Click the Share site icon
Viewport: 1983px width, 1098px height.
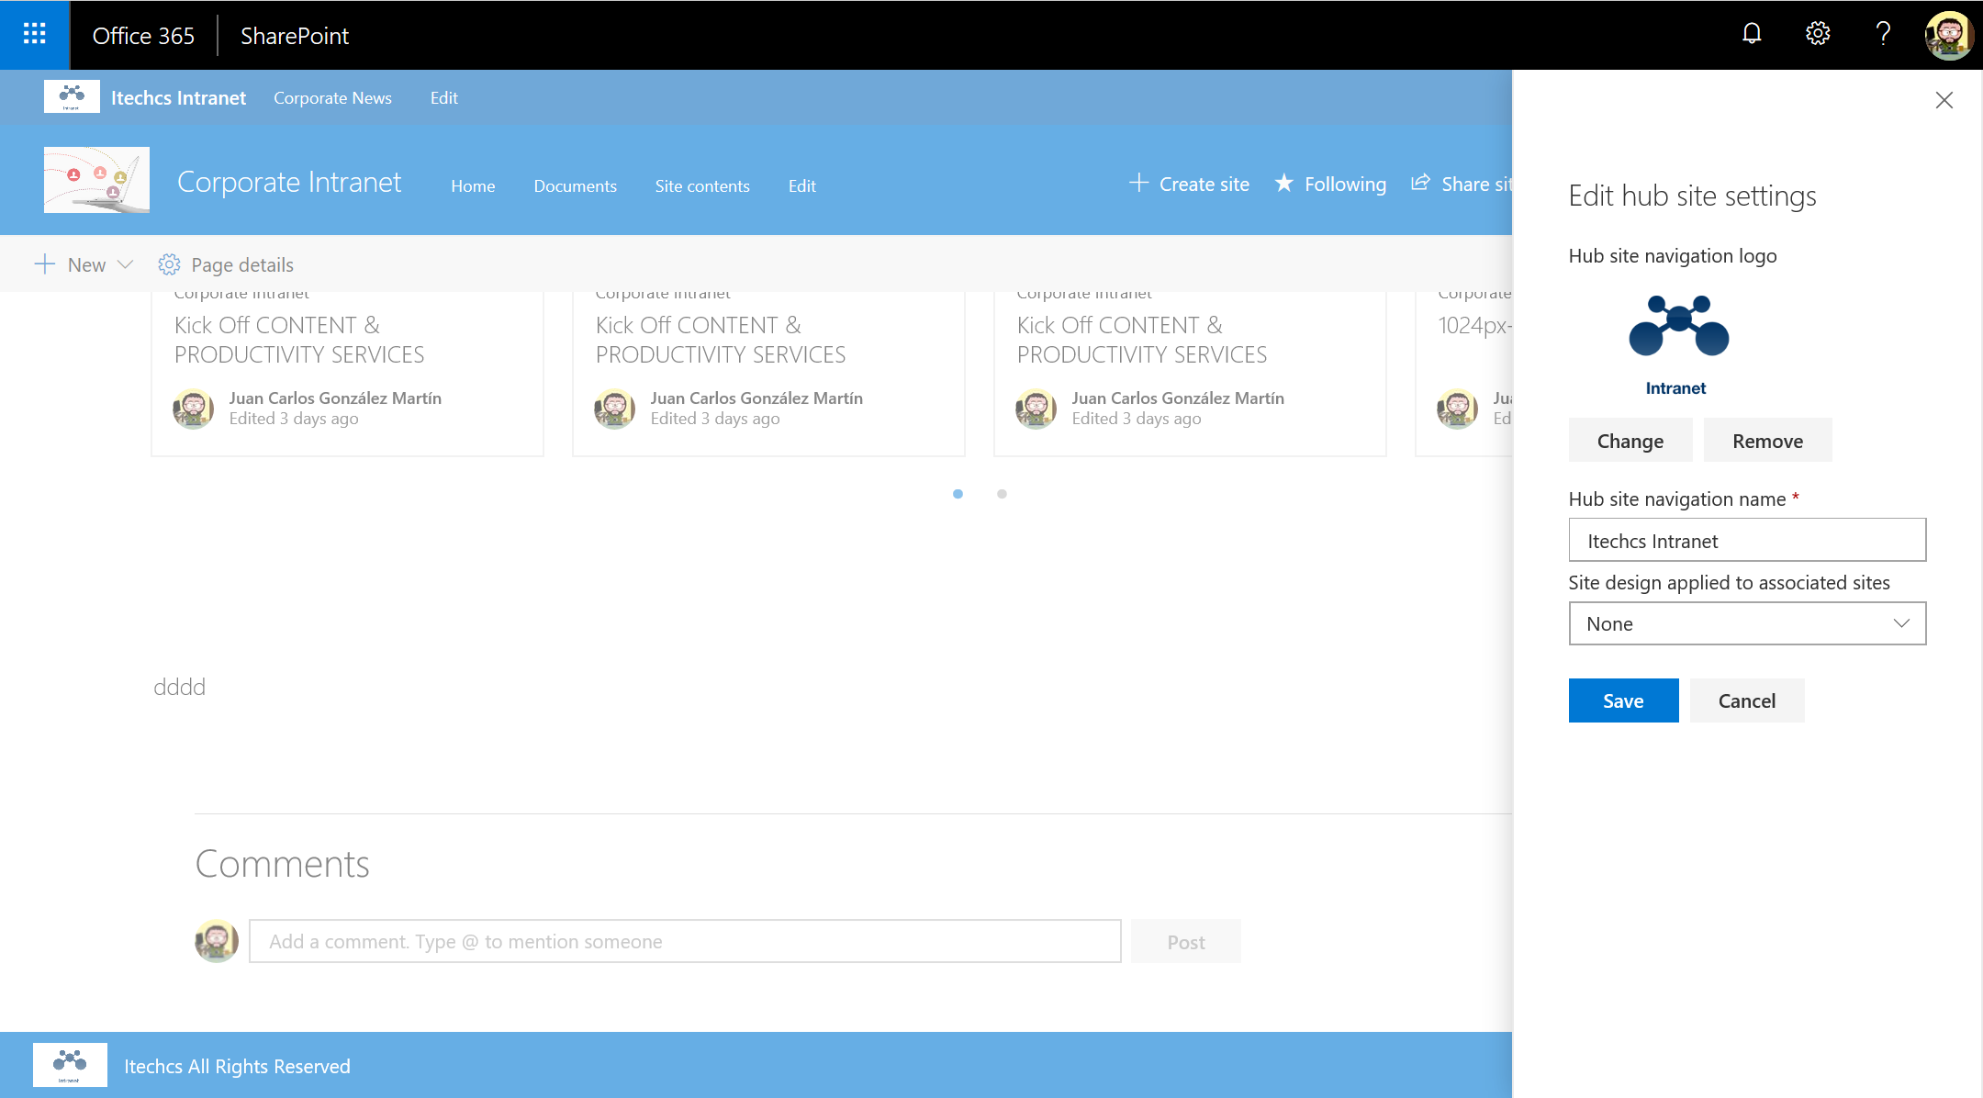tap(1421, 183)
